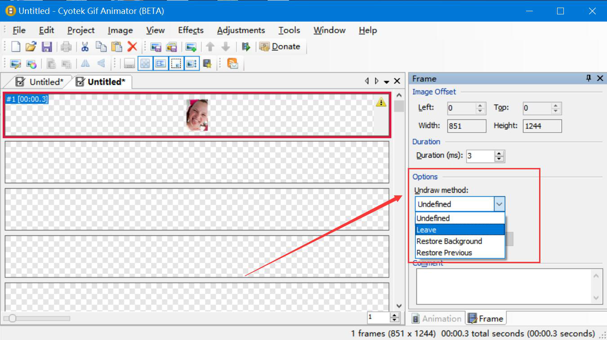The width and height of the screenshot is (607, 340).
Task: Click the film strip with green arrow icon
Action: click(x=245, y=47)
